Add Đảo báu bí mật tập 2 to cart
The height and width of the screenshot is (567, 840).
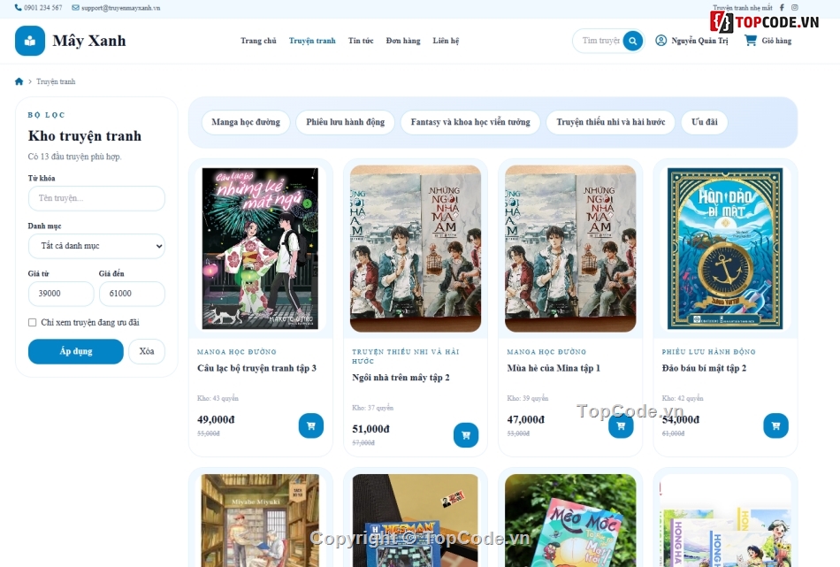tap(775, 426)
